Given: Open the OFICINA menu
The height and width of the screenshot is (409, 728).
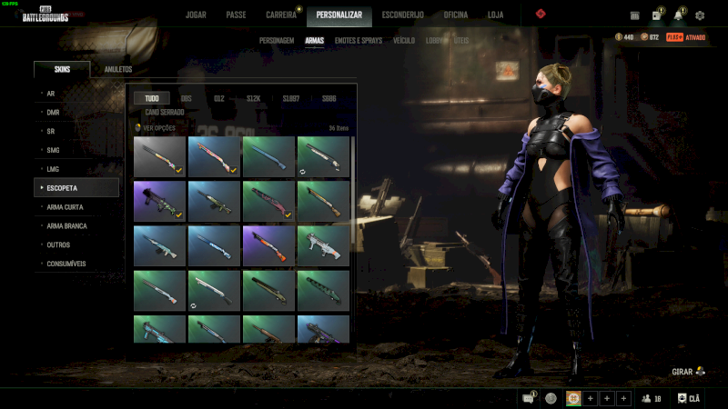Looking at the screenshot, I should click(x=456, y=15).
